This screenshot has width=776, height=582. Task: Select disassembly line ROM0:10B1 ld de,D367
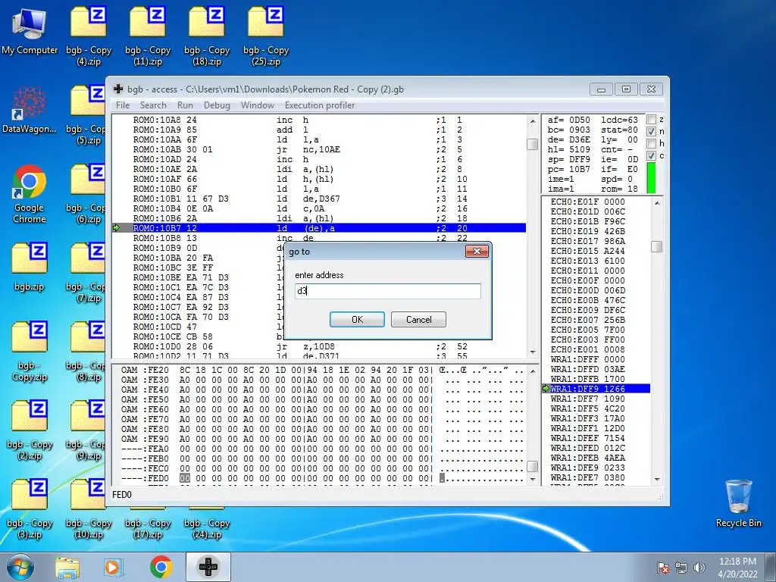[319, 199]
